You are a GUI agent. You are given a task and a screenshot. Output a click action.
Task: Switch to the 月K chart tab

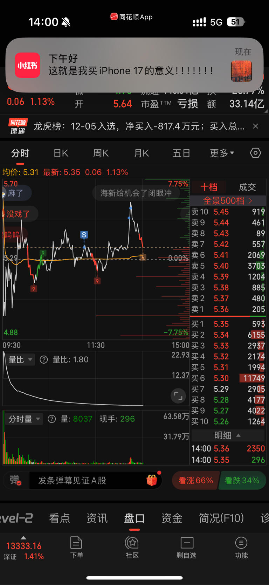[x=142, y=153]
